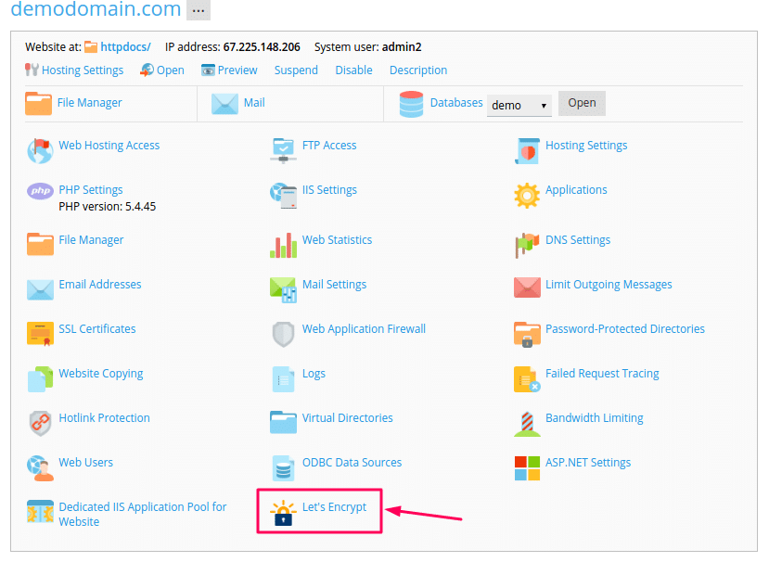Viewport: 769px width, 562px height.
Task: Click the Dedicated IIS Application Pool icon
Action: click(x=40, y=512)
